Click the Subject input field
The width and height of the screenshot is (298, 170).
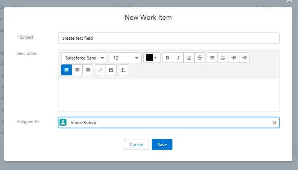point(169,38)
